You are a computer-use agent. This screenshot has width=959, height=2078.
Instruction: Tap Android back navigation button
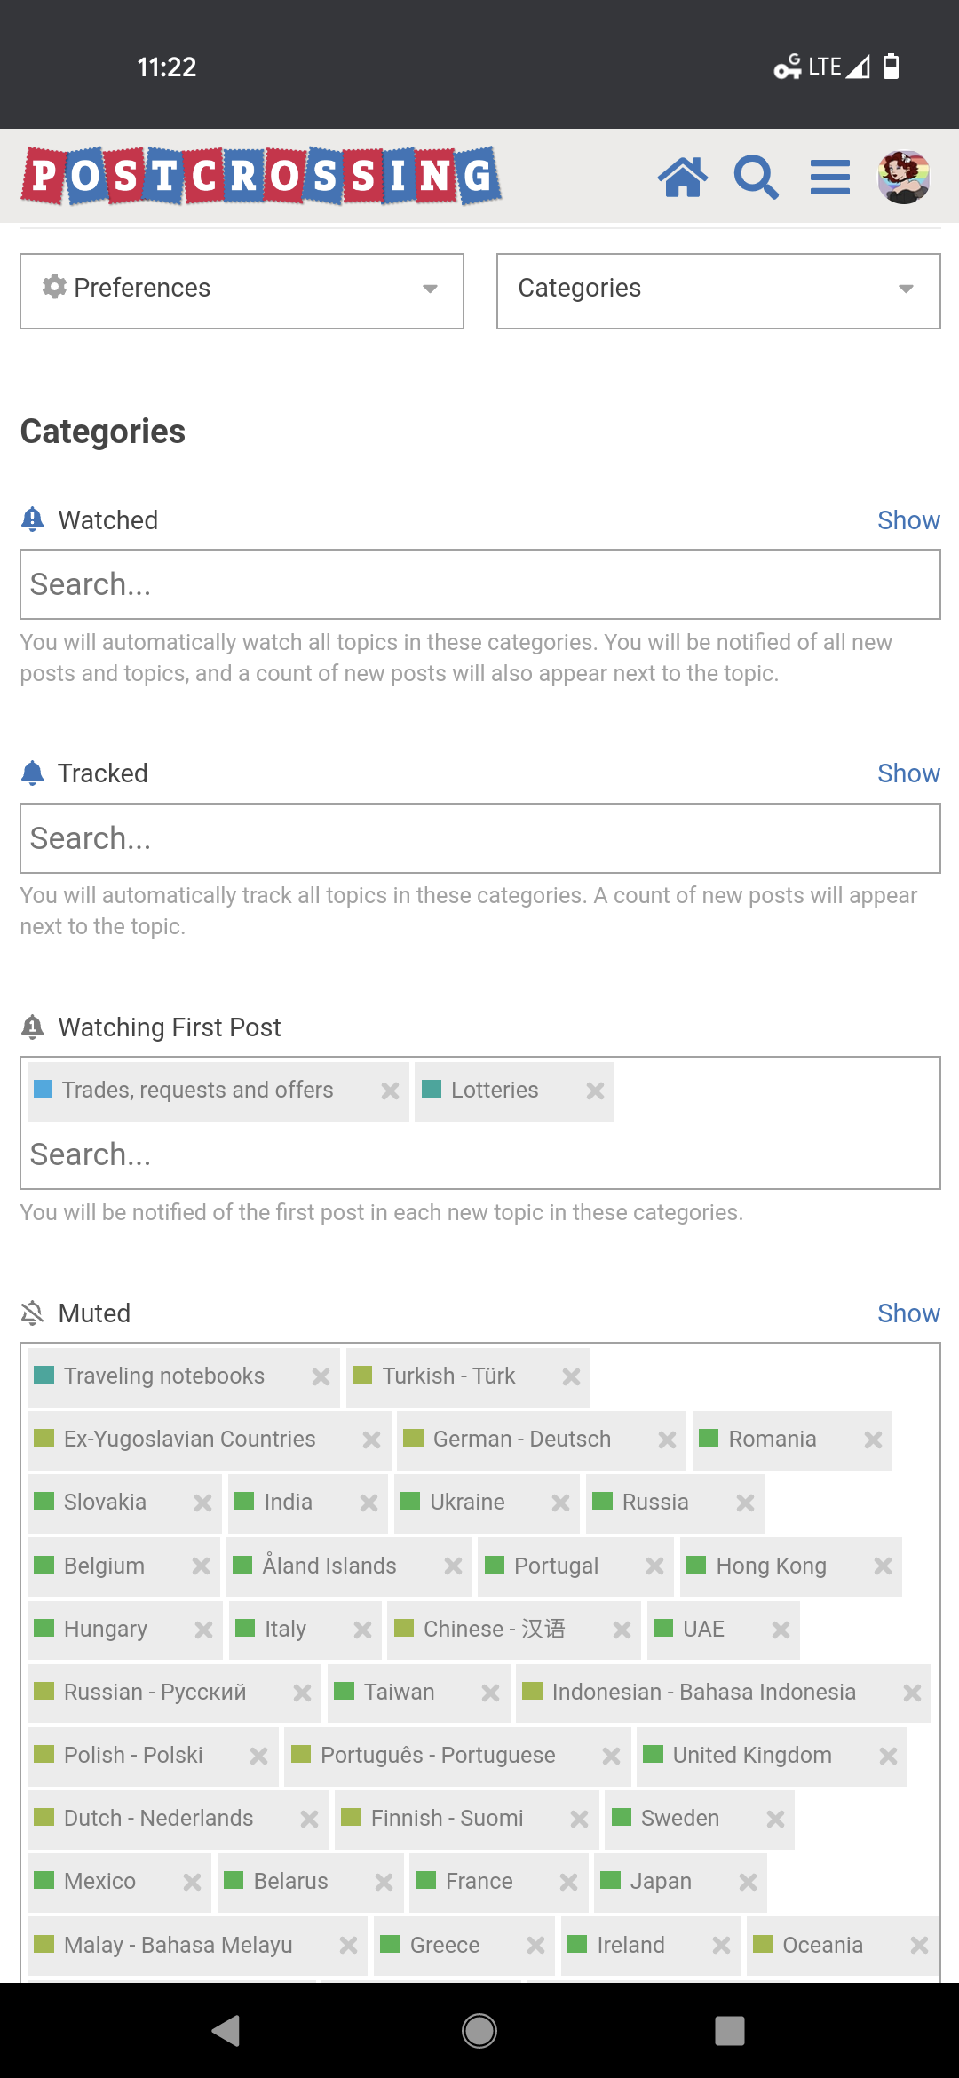[226, 2030]
